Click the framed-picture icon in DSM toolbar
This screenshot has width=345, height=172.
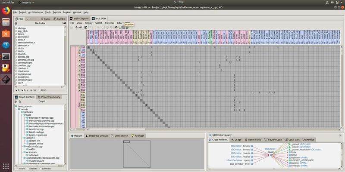click(x=120, y=27)
